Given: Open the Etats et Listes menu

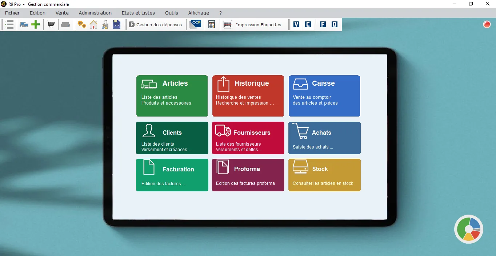Looking at the screenshot, I should 138,13.
